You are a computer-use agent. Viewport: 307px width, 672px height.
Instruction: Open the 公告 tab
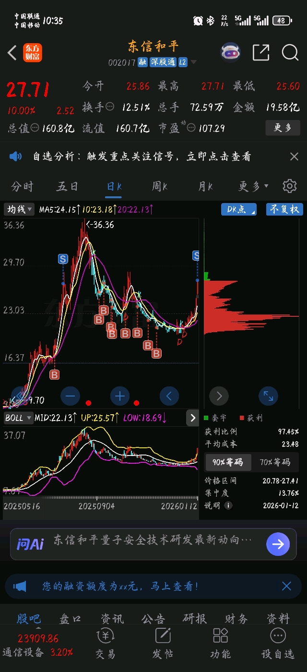click(x=153, y=619)
